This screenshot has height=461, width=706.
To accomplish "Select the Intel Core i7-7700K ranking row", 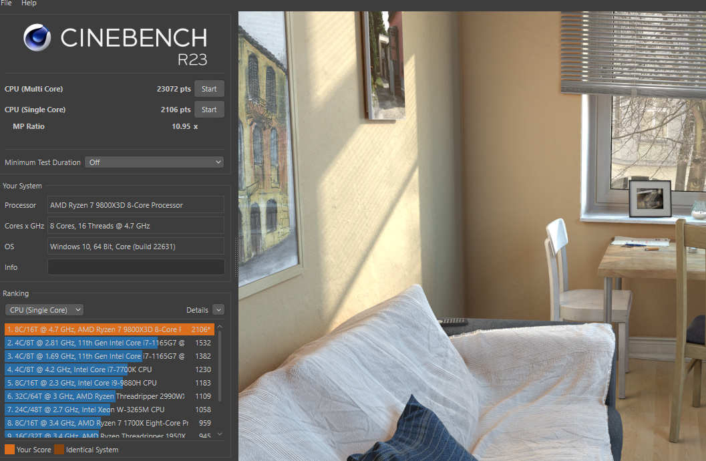I will pyautogui.click(x=110, y=369).
